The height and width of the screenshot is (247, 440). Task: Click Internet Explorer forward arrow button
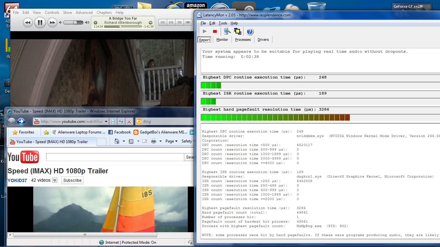(x=21, y=121)
